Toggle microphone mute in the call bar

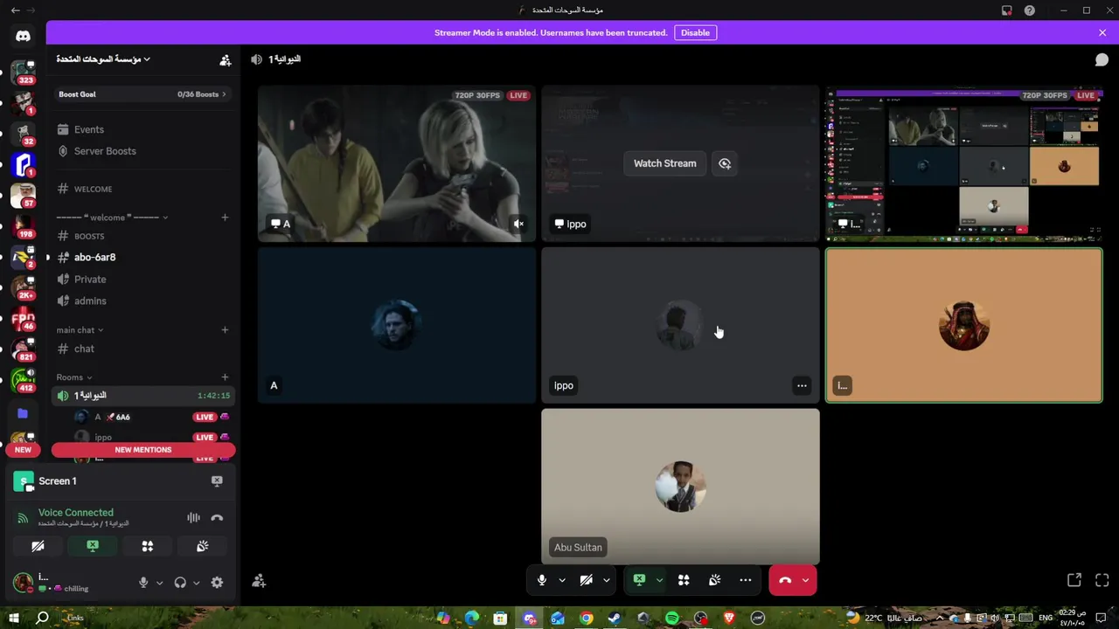click(542, 580)
